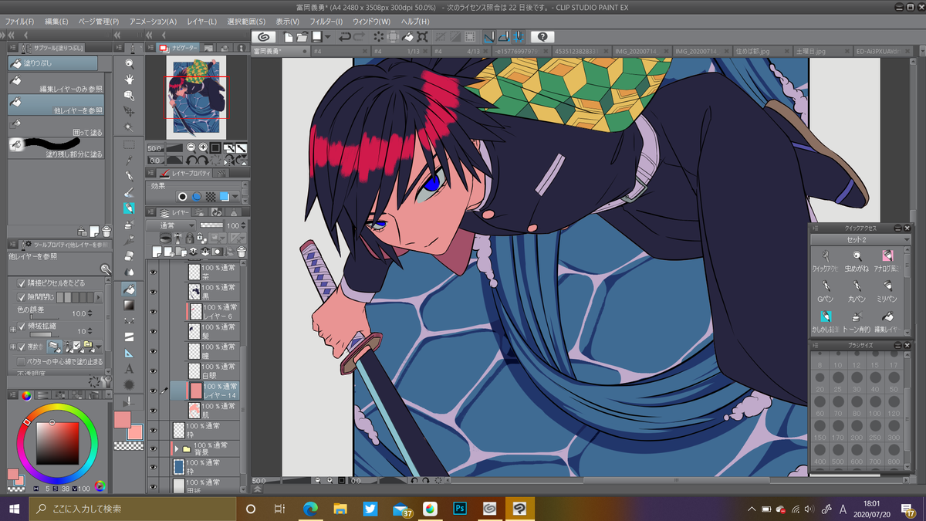Toggle 領域拡縮 checkbox
The width and height of the screenshot is (926, 521).
(22, 326)
